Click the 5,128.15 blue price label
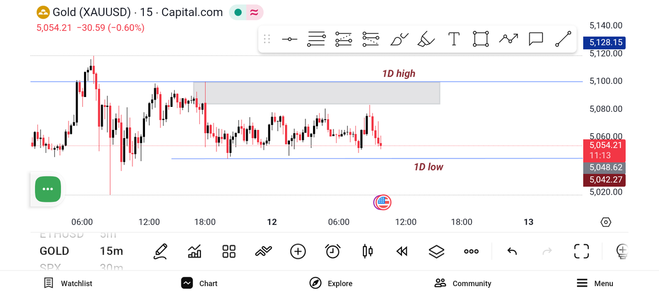The image size is (659, 296). (605, 42)
